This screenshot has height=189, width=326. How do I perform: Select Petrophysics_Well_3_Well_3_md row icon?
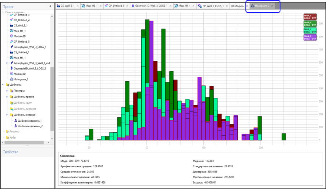[x=11, y=63]
